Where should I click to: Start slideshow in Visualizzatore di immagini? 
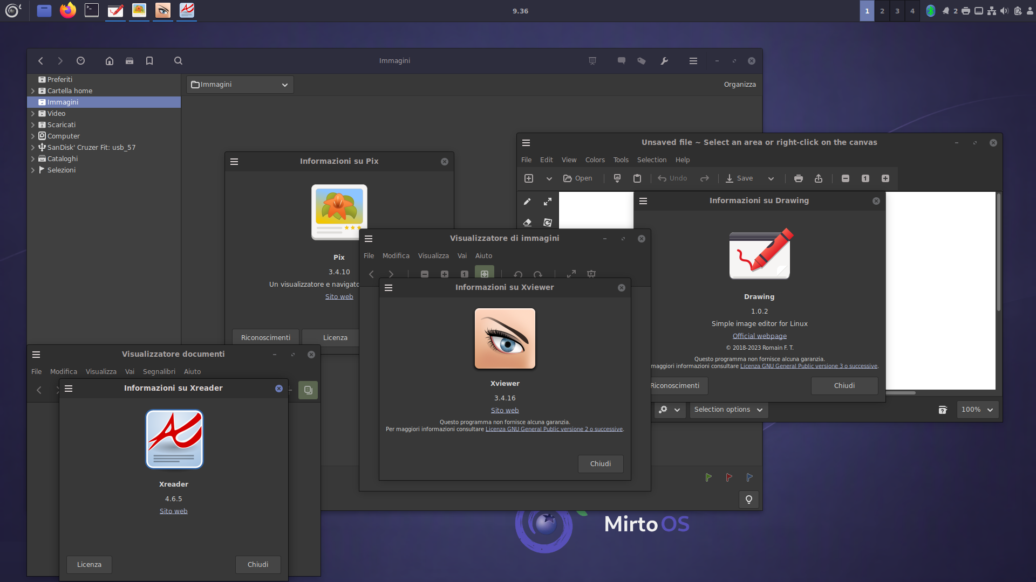point(591,274)
